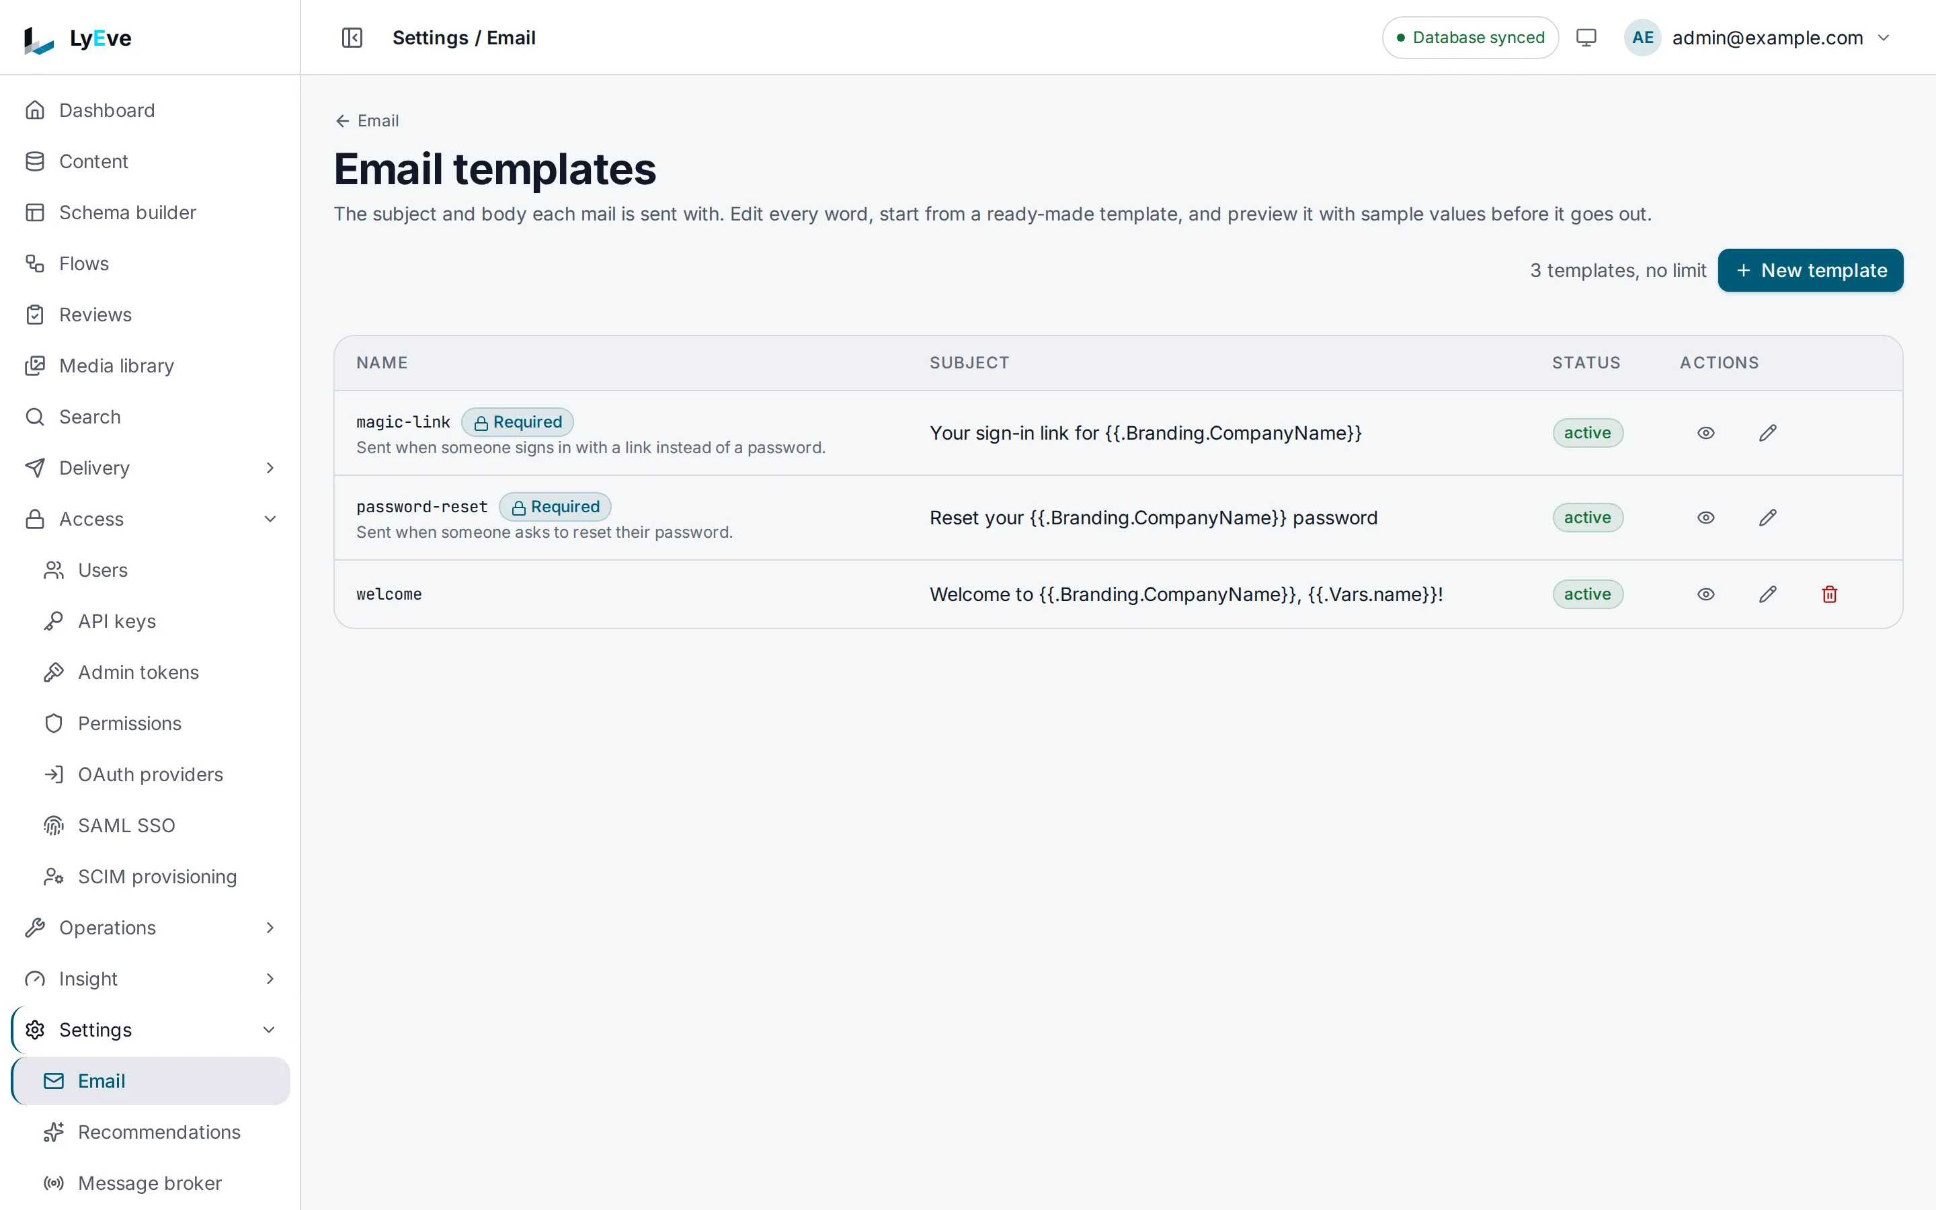1936x1210 pixels.
Task: Click the Database synced status pill
Action: pyautogui.click(x=1470, y=38)
